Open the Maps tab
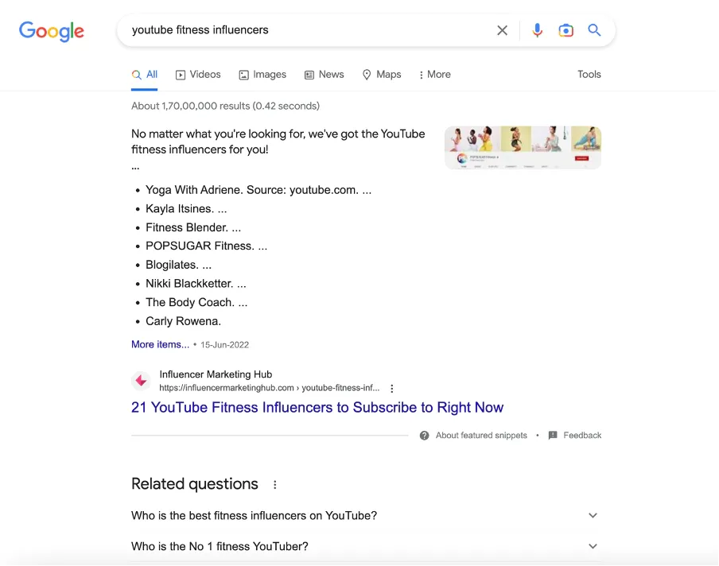Viewport: 719px width, 566px height. 382,75
